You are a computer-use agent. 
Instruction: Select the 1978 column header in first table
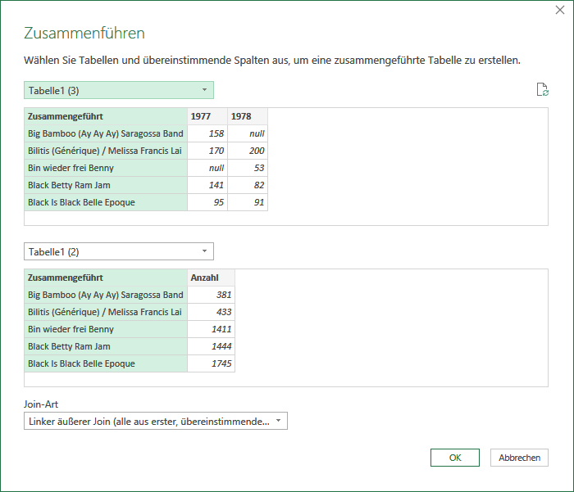tap(248, 116)
